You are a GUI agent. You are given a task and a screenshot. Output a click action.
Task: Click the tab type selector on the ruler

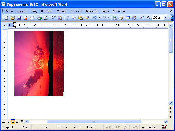coord(4,25)
